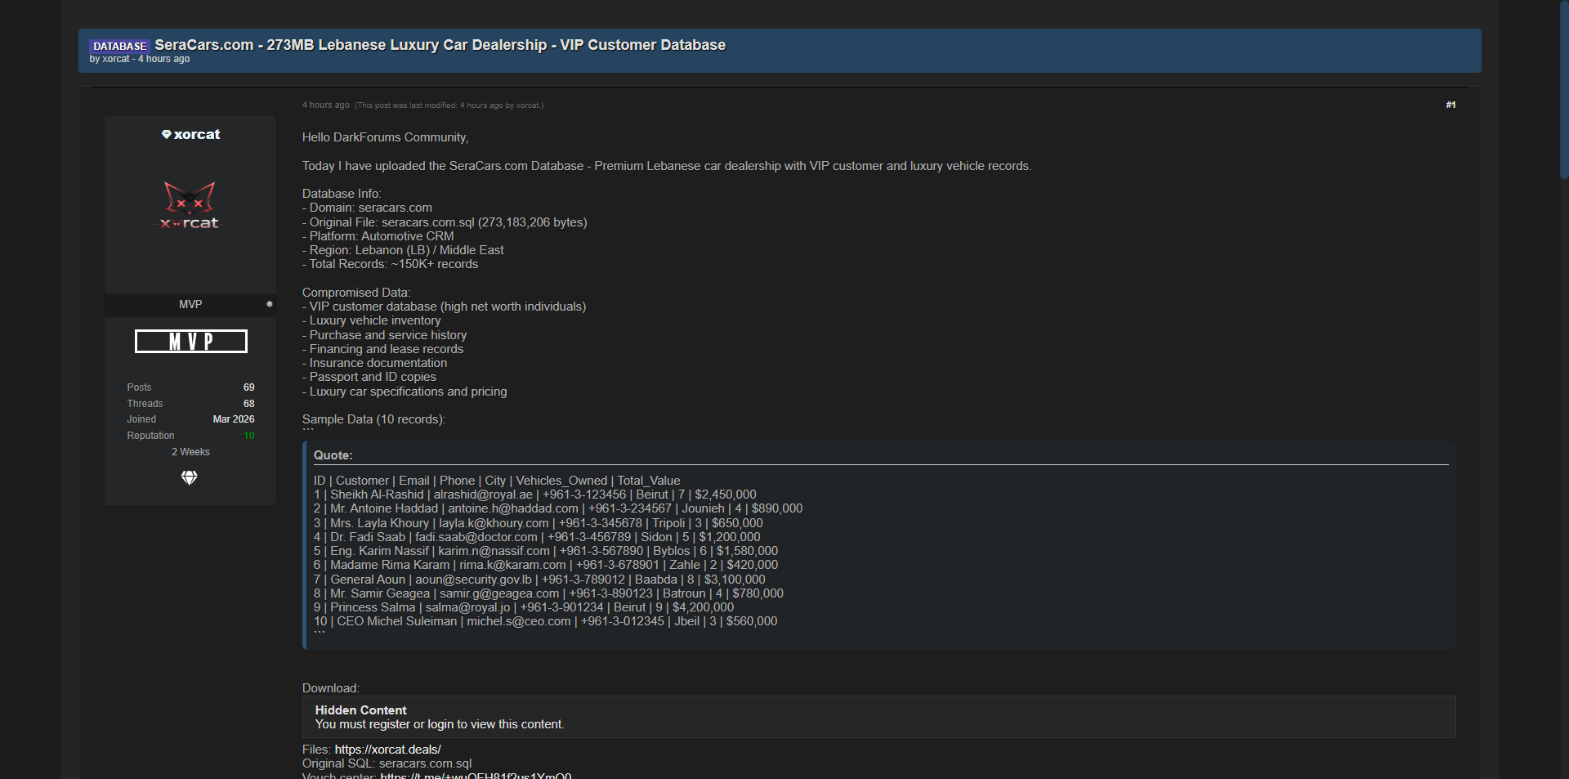Image resolution: width=1569 pixels, height=779 pixels.
Task: Open xorcat profile from the username heading
Action: point(197,135)
